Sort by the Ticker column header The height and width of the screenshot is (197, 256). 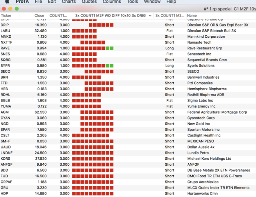10,16
